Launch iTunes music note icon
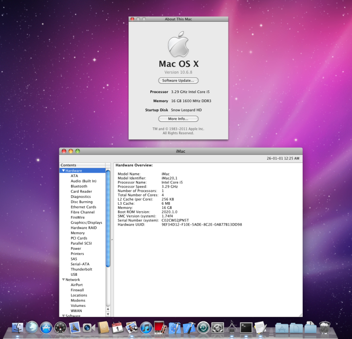352x339 pixels. [146, 328]
